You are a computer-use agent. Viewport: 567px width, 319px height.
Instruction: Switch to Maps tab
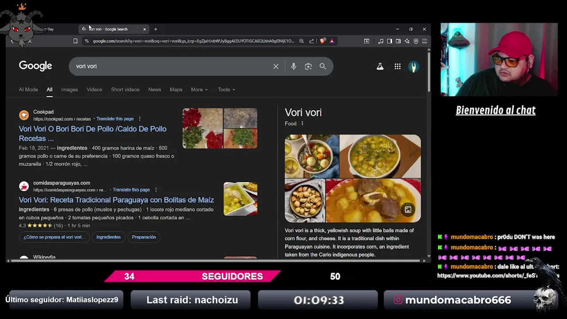point(176,89)
